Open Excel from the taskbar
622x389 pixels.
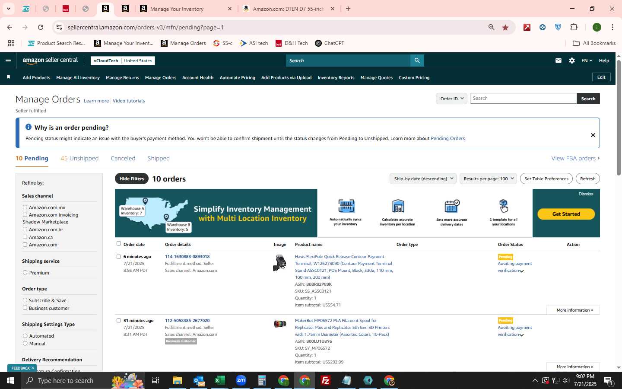pos(219,380)
